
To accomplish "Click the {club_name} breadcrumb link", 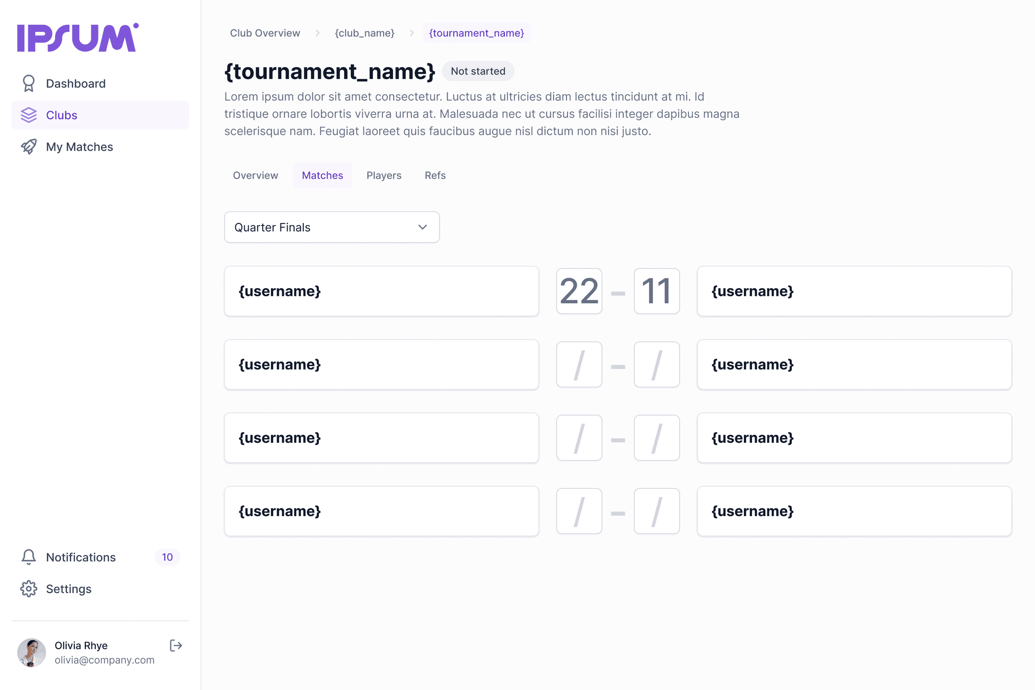I will coord(364,33).
